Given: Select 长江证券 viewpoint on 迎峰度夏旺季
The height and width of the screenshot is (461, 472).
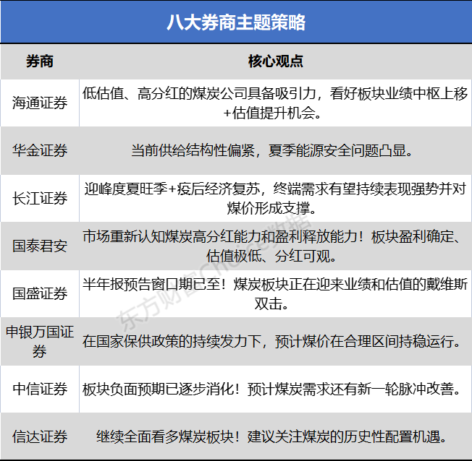Looking at the screenshot, I should tap(275, 198).
